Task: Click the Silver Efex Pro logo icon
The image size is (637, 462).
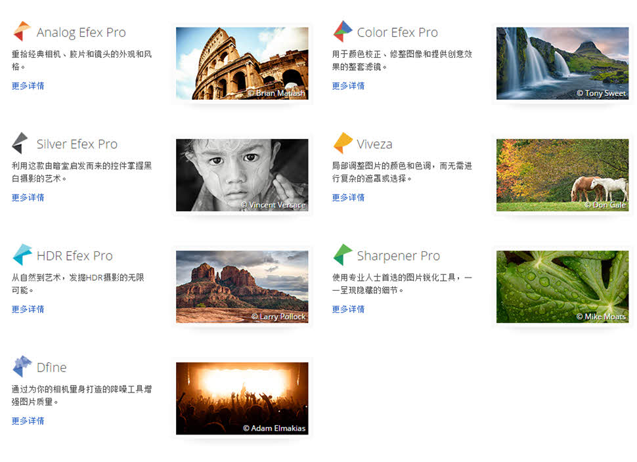Action: [20, 143]
